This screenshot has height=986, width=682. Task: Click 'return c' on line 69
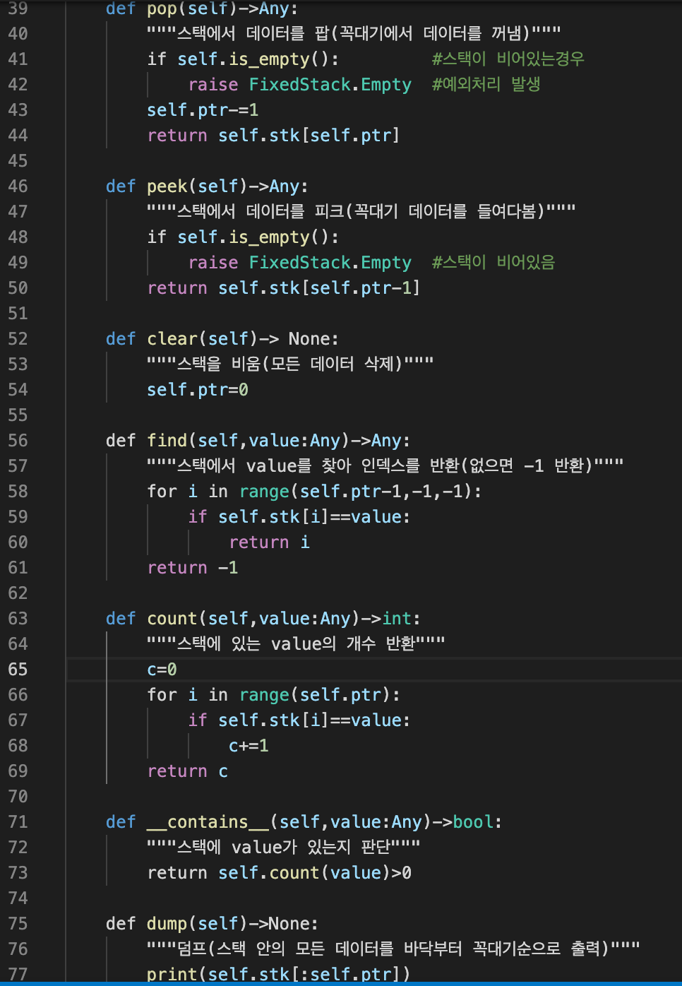coord(188,771)
